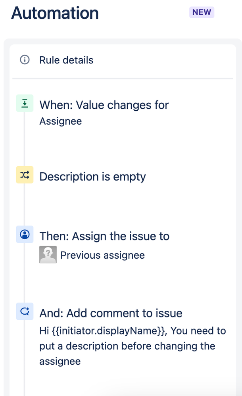The image size is (242, 396).
Task: Click the Description is empty condition text
Action: 92,176
